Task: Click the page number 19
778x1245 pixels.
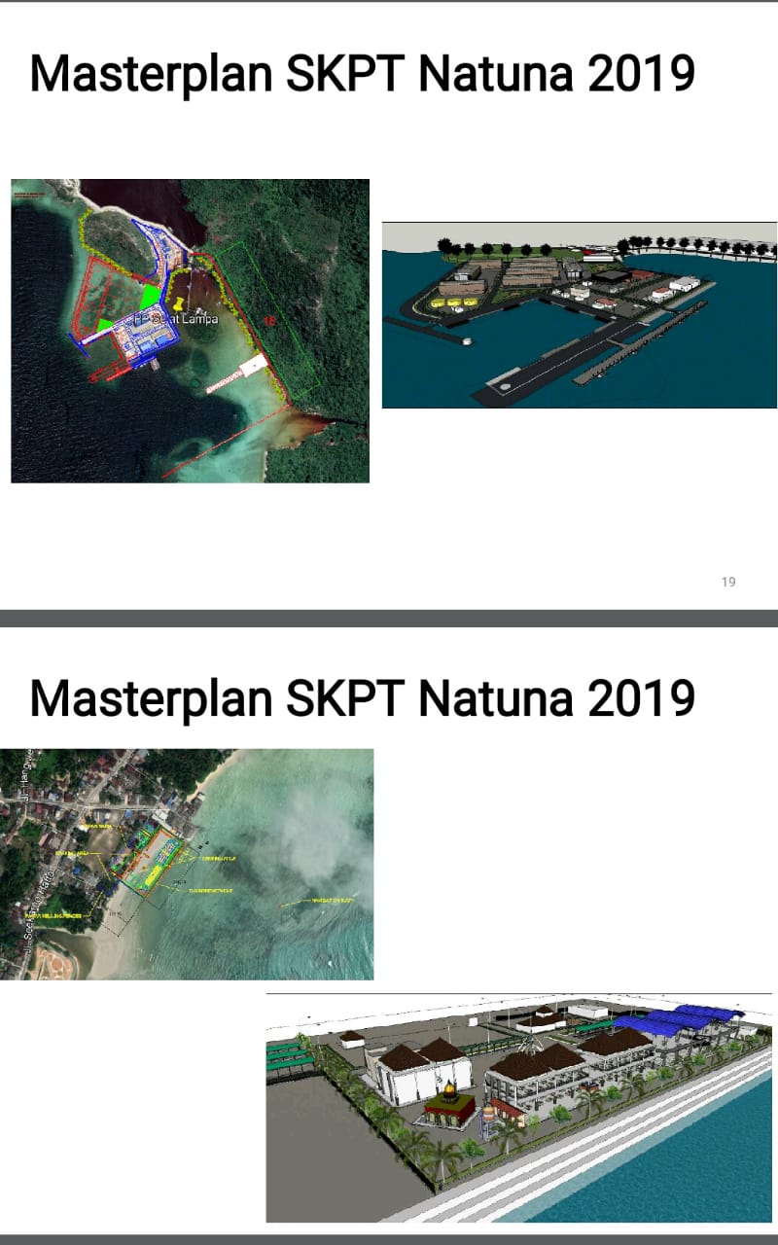Action: (x=728, y=582)
